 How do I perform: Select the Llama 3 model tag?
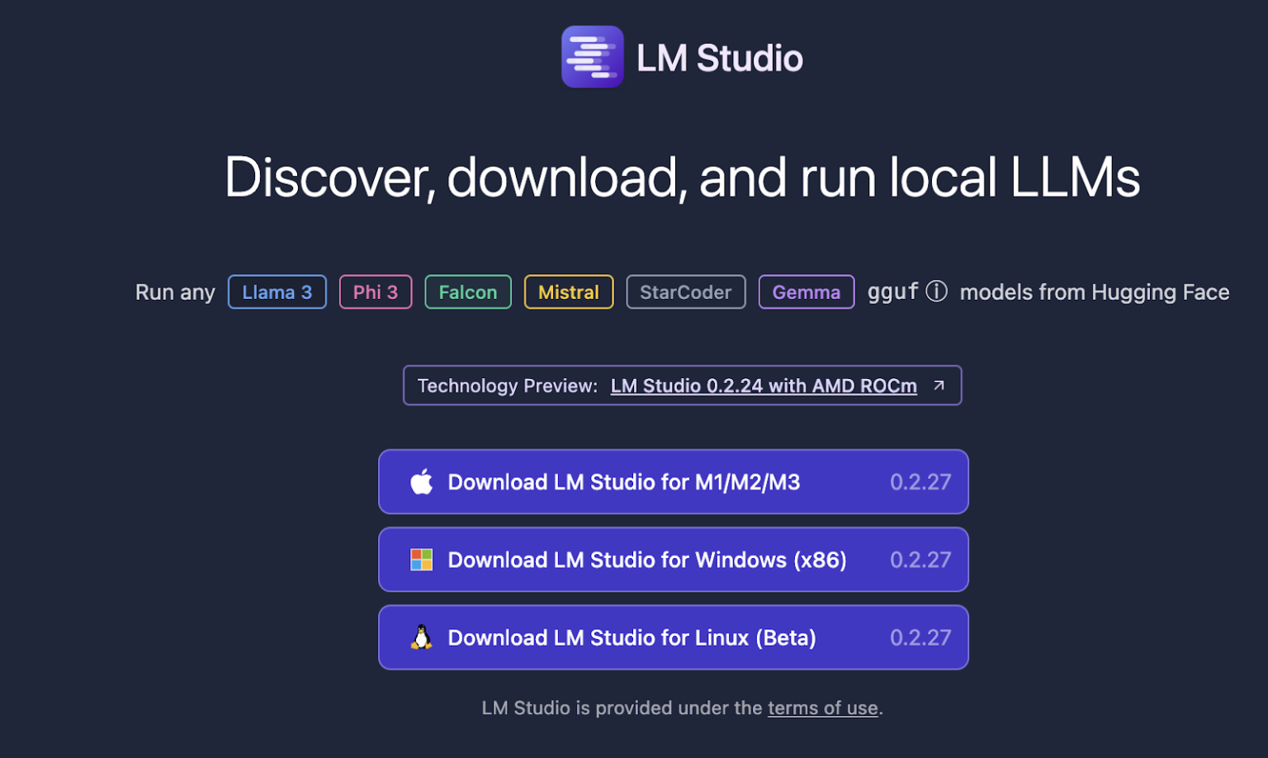pos(277,291)
